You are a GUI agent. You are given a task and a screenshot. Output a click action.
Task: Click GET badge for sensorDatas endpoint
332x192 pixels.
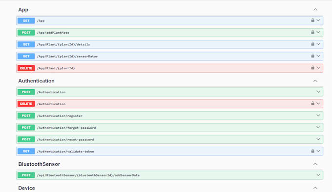click(26, 56)
